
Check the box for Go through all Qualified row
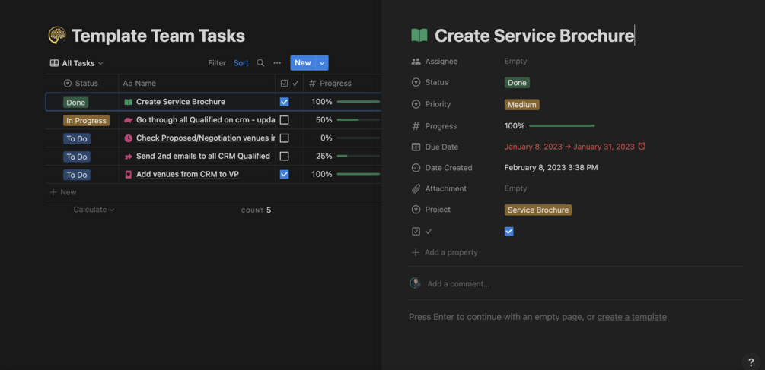[284, 120]
